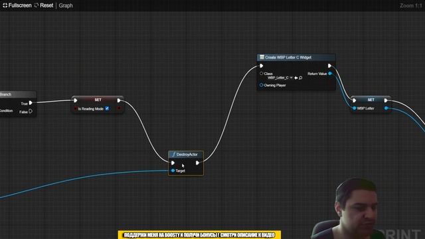Open the WBP_Letter_C class dropdown
This screenshot has width=425, height=239.
coord(280,78)
